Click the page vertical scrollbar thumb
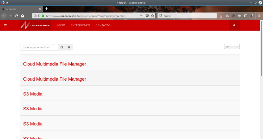The width and height of the screenshot is (263, 139). (x=261, y=48)
